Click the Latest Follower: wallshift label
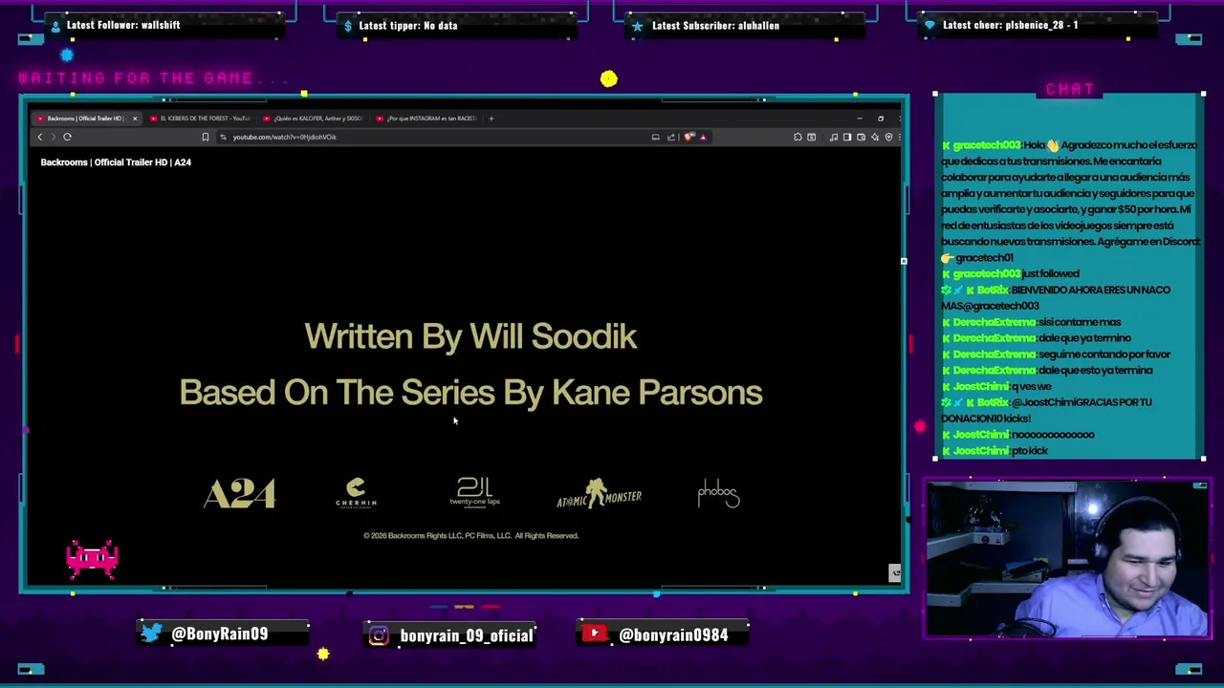 [123, 25]
